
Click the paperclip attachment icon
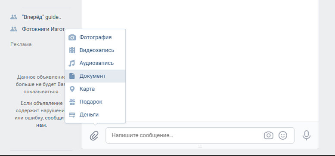coord(94,135)
